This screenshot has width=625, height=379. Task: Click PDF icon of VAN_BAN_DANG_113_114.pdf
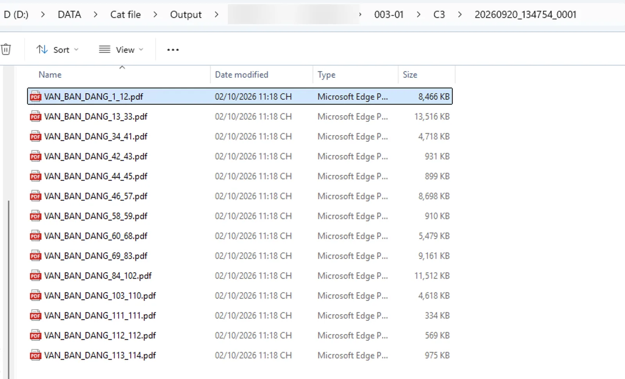[x=36, y=355]
